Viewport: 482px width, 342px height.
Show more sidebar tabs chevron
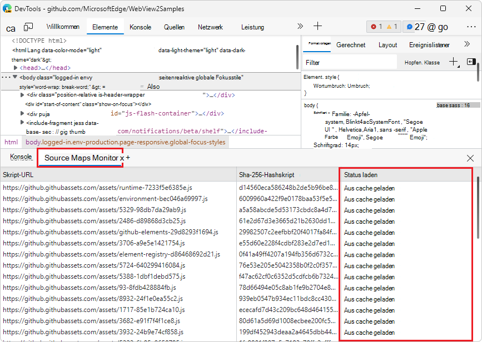pyautogui.click(x=467, y=44)
